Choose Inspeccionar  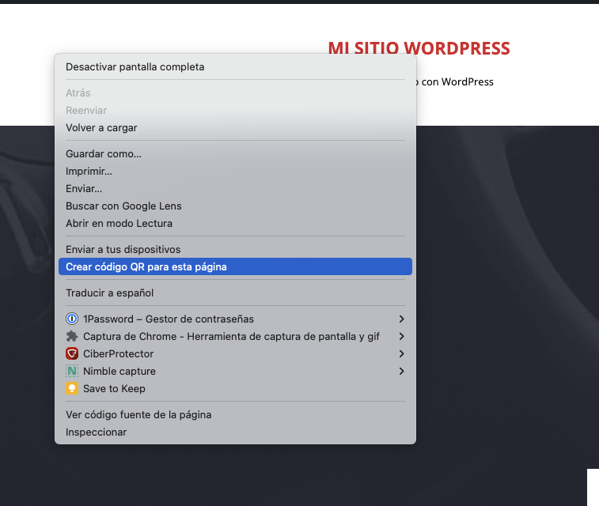pos(235,432)
